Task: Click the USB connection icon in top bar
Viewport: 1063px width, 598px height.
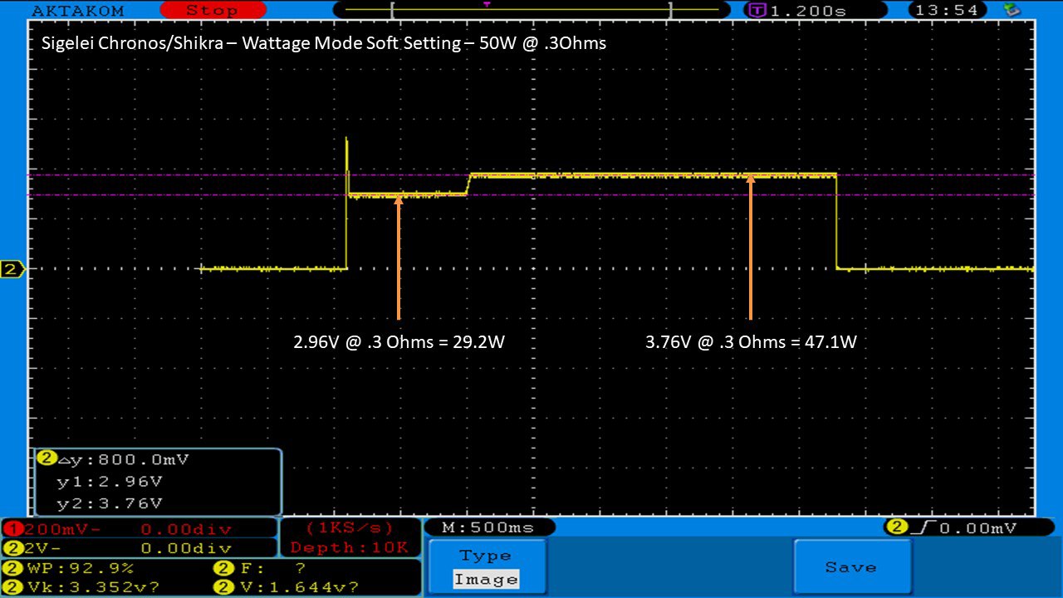Action: pyautogui.click(x=1012, y=10)
